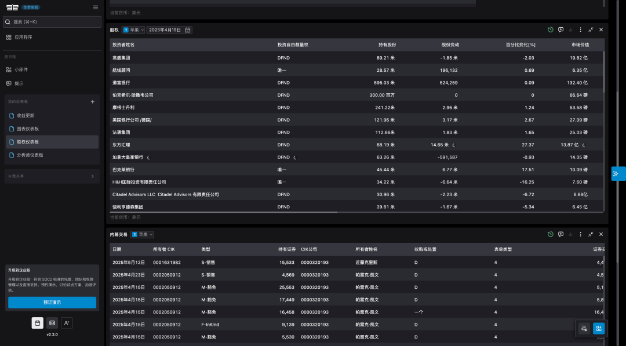Click the mail envelope icon in sidebar

click(52, 323)
